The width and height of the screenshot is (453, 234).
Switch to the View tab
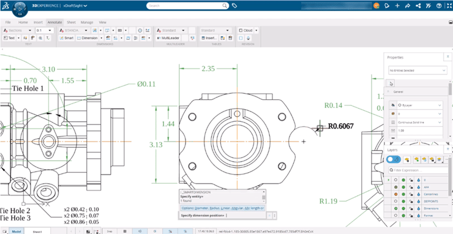tap(103, 22)
